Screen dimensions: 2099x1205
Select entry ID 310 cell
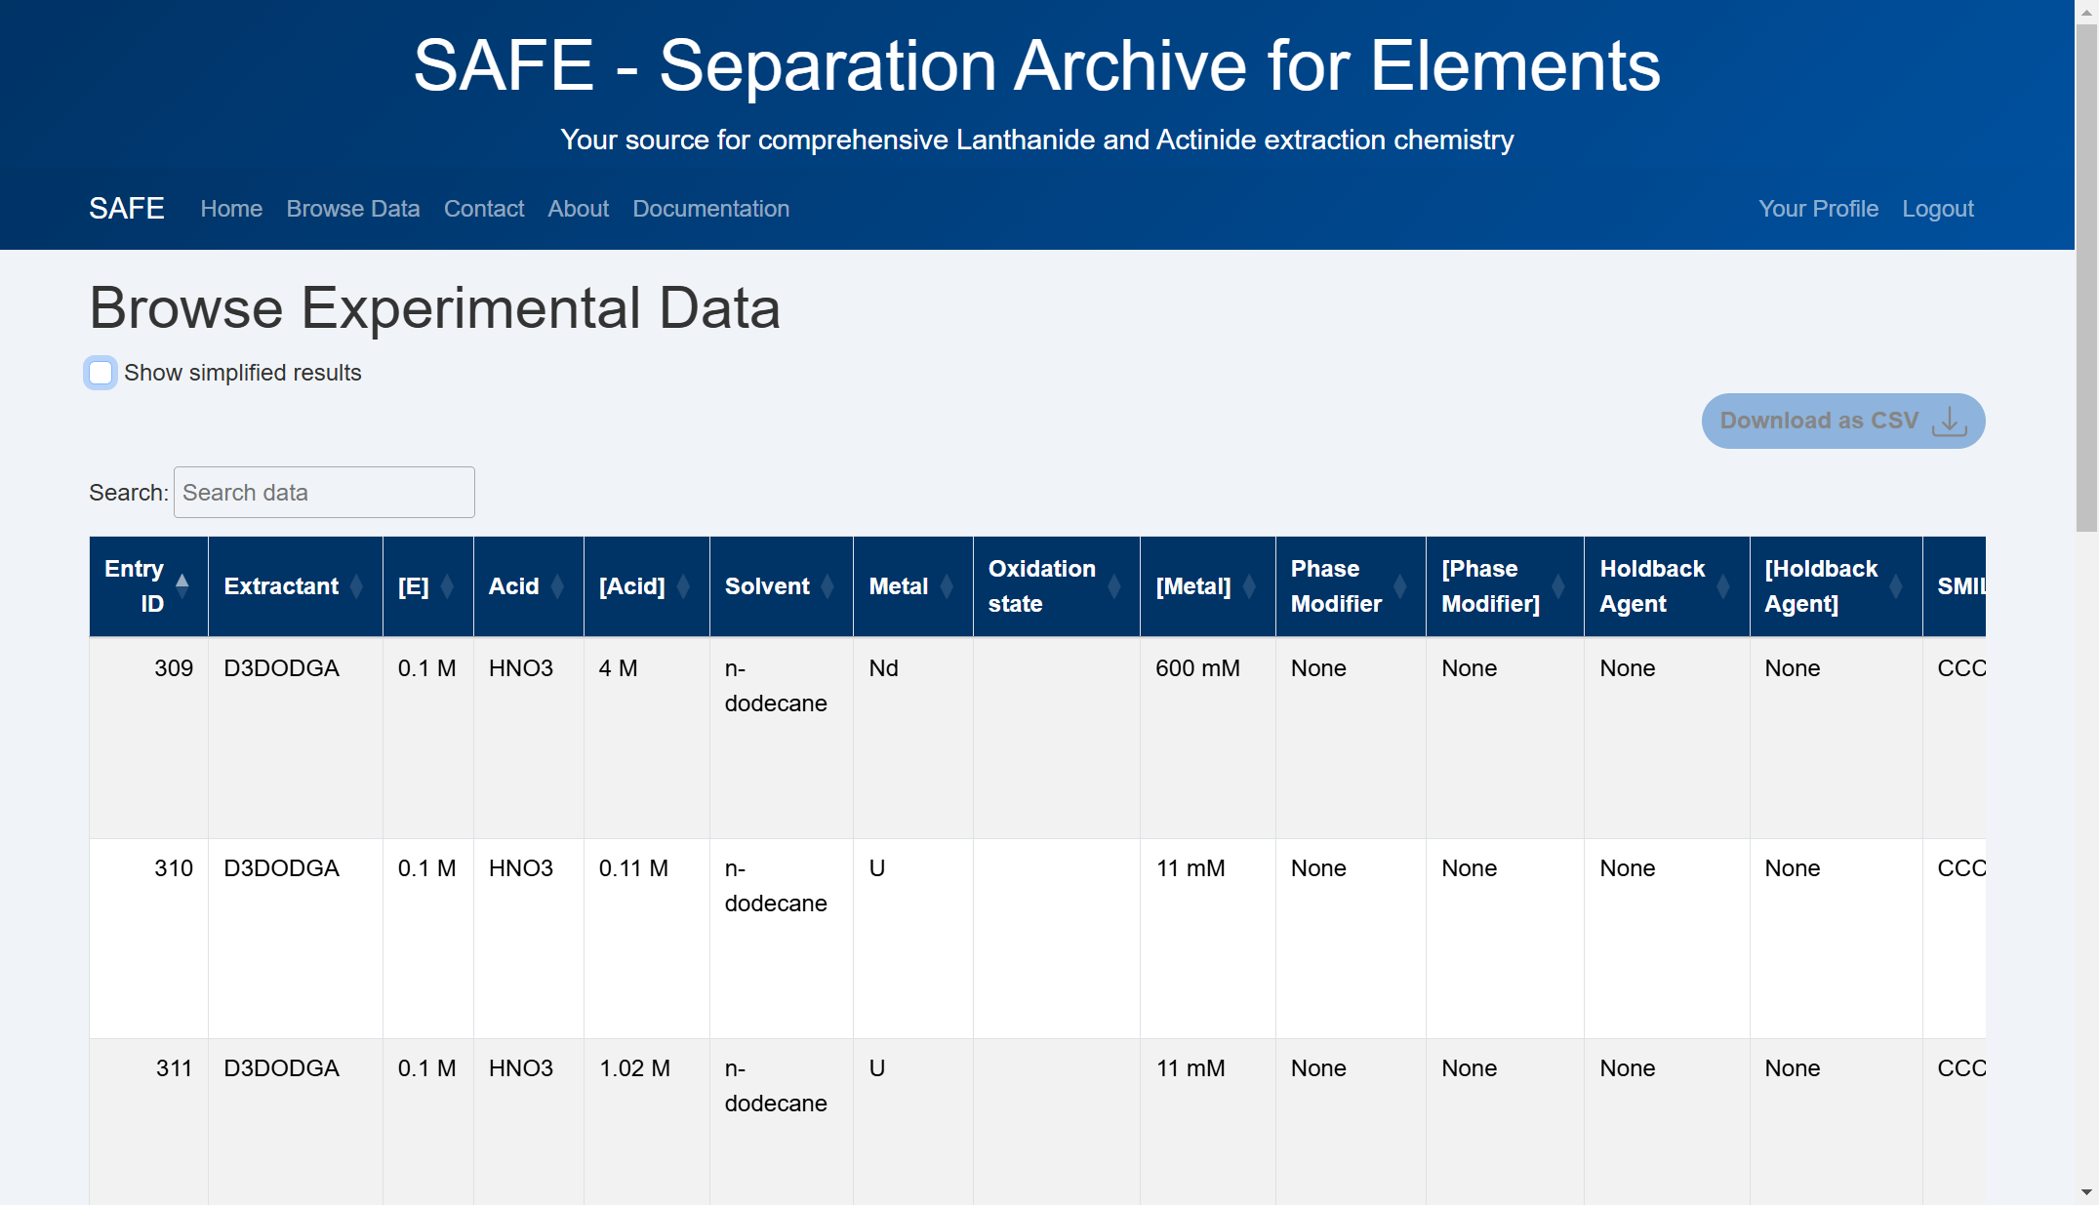tap(148, 938)
